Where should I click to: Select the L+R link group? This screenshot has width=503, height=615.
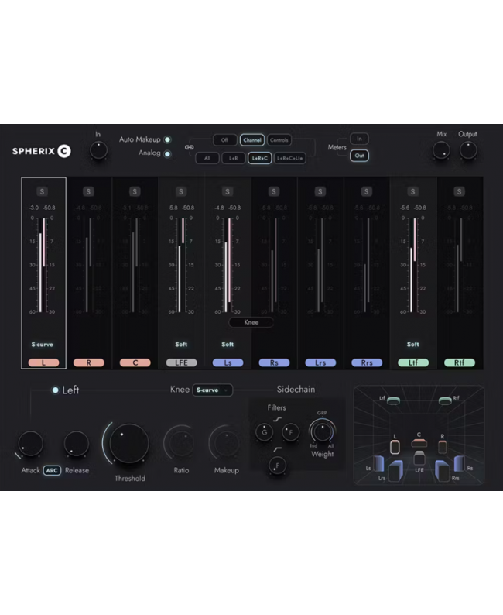234,158
